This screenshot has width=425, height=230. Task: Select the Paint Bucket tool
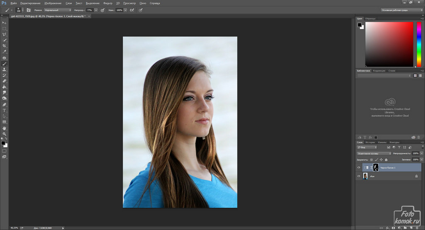pyautogui.click(x=4, y=87)
